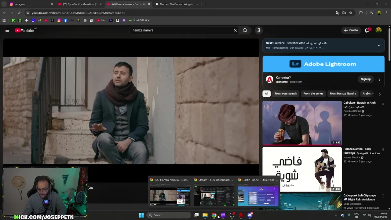The width and height of the screenshot is (391, 220).
Task: Open the YouTube account avatar menu
Action: click(x=378, y=30)
